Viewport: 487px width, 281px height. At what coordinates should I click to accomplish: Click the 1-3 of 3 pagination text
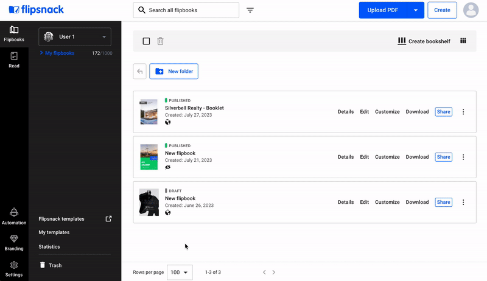click(x=212, y=272)
